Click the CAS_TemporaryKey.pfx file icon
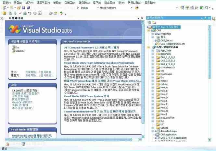 pos(158,44)
